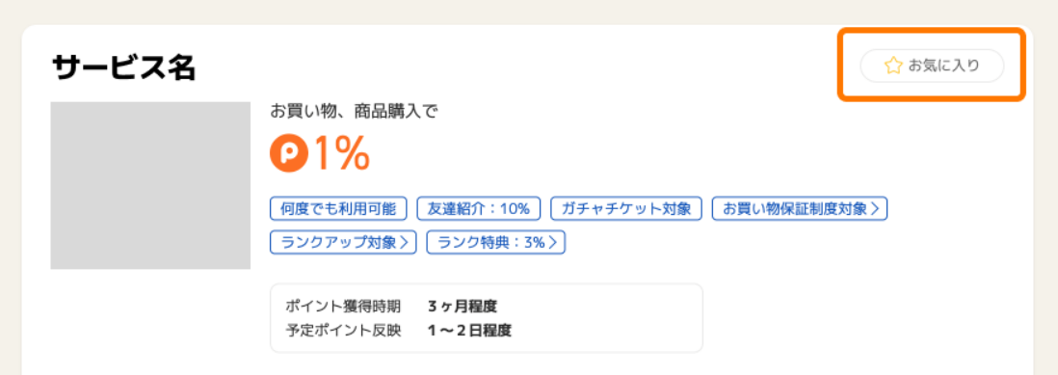Open the ランクアップ対象 link tag

(343, 243)
